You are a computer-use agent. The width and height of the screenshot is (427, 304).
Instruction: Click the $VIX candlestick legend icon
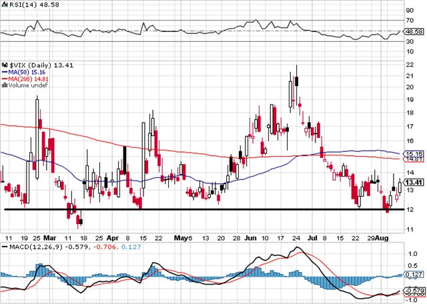4,64
